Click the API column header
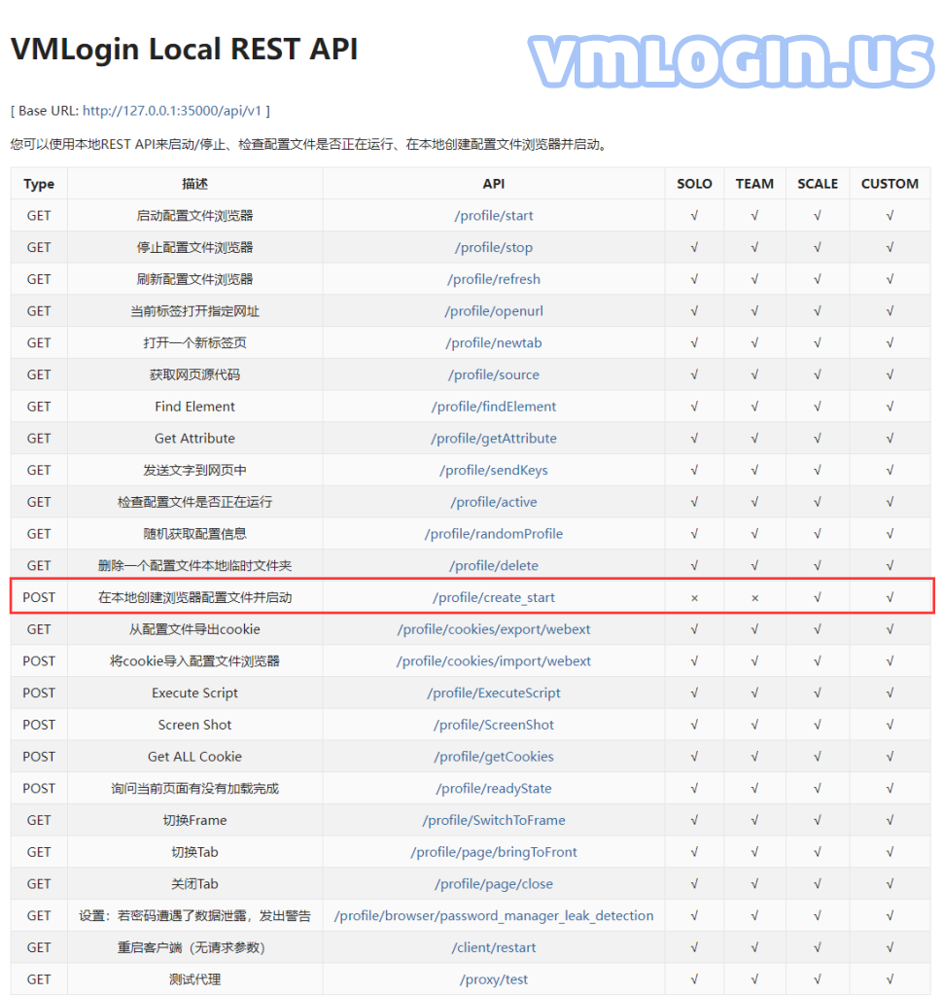Screen dimensions: 943x996 pos(494,184)
